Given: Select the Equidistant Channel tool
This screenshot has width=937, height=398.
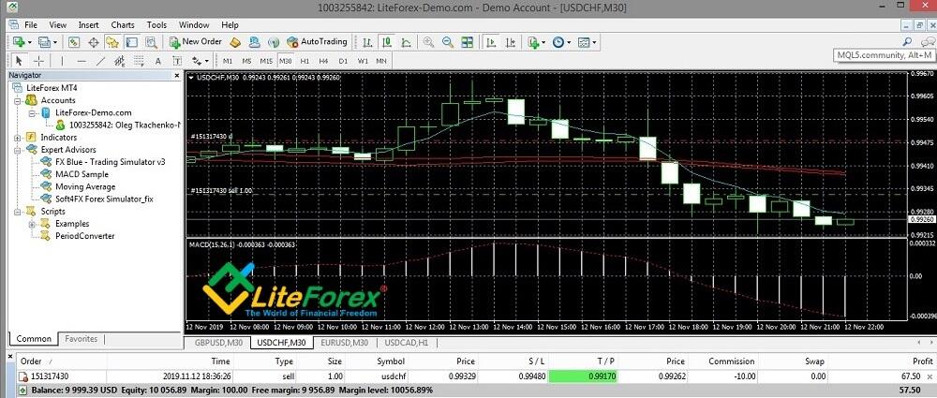Looking at the screenshot, I should (120, 60).
